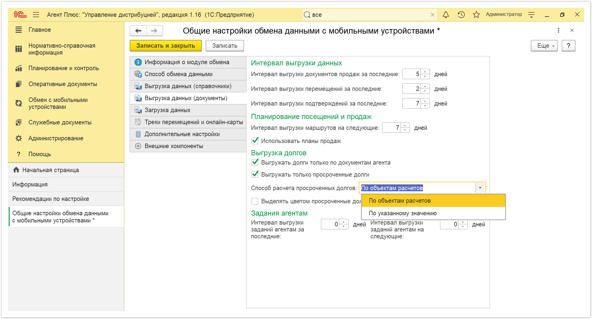Image resolution: width=592 pixels, height=319 pixels.
Task: Decrease заданий на следующие days
Action: pos(463,227)
